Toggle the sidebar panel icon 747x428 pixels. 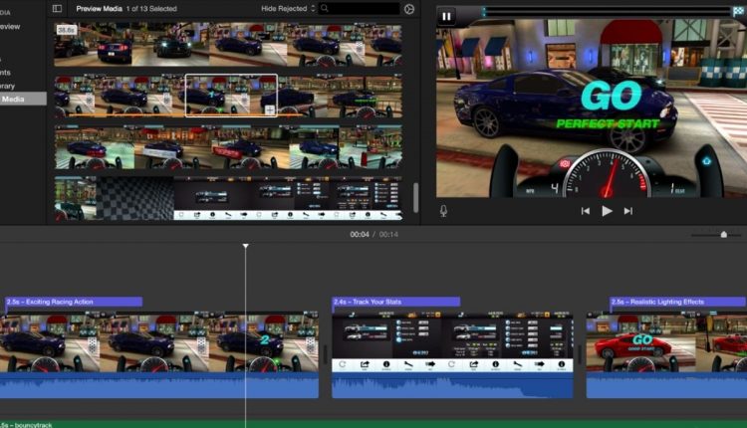(57, 9)
